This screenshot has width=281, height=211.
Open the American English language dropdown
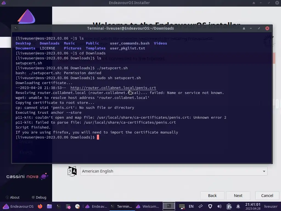tap(174, 171)
